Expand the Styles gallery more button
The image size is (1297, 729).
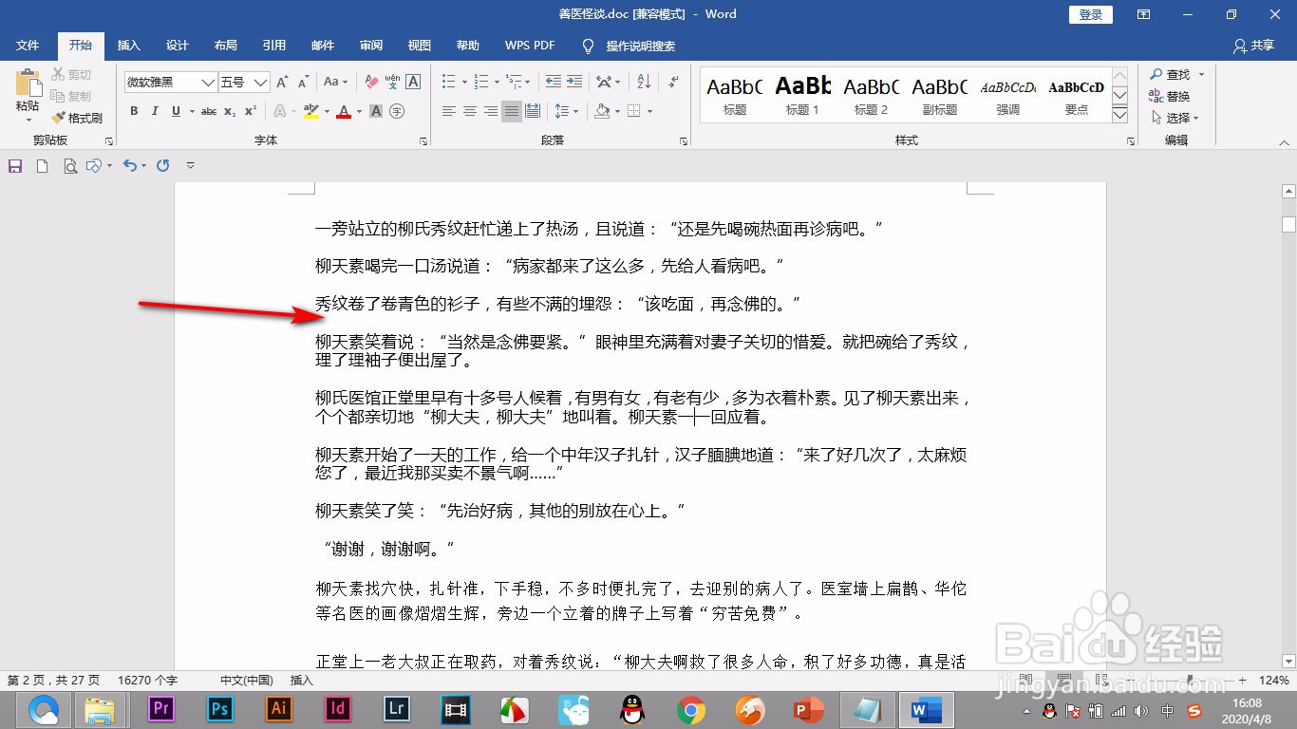pos(1119,115)
